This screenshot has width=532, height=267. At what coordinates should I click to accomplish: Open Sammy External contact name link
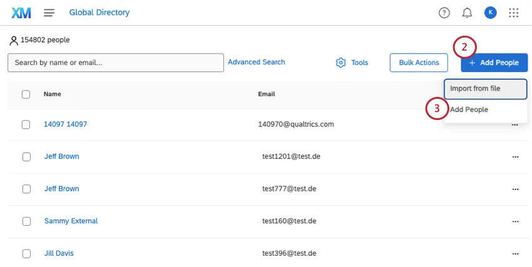71,221
